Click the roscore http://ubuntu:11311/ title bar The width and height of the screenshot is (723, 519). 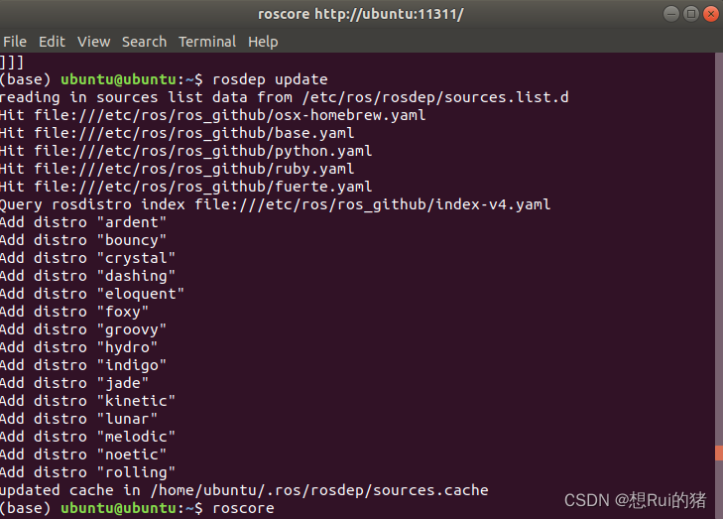coord(361,14)
